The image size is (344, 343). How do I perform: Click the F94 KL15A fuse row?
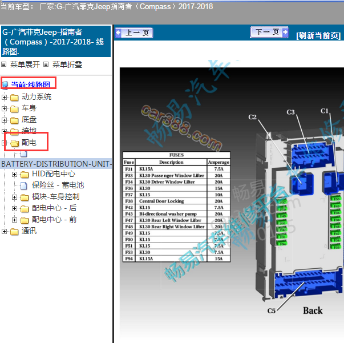tap(176, 259)
